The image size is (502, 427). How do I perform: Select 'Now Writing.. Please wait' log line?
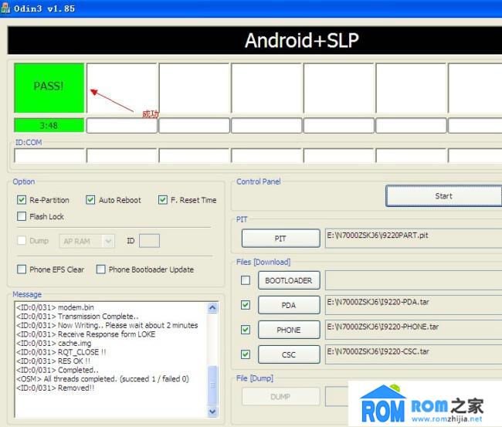[x=107, y=325]
